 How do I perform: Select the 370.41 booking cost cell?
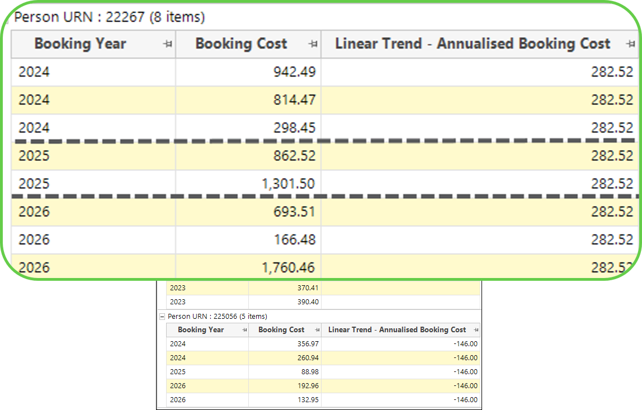click(285, 288)
